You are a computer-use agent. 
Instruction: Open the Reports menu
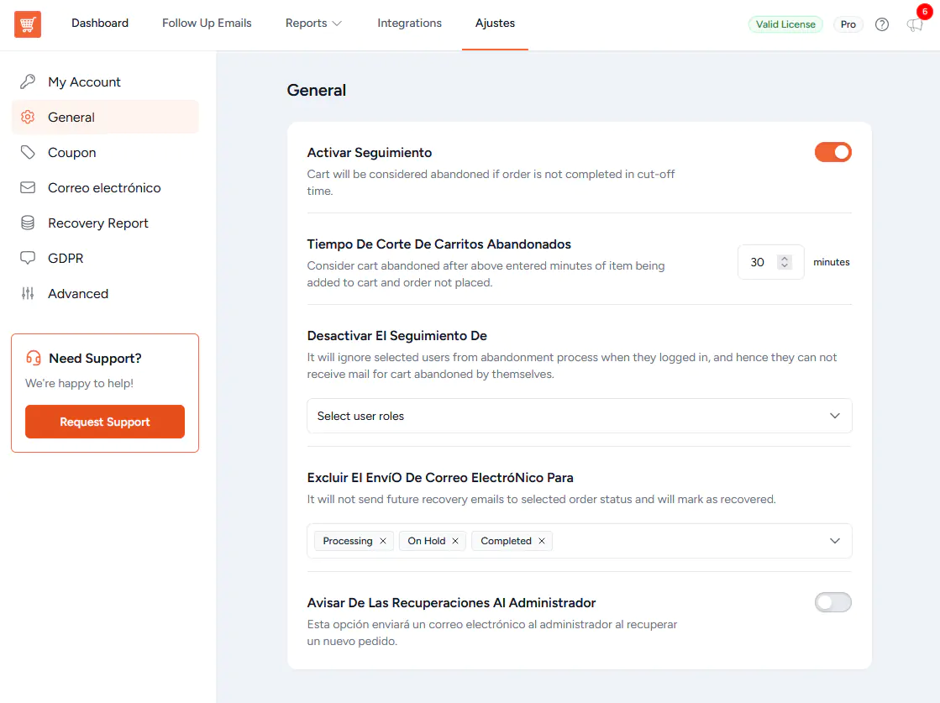pyautogui.click(x=312, y=24)
